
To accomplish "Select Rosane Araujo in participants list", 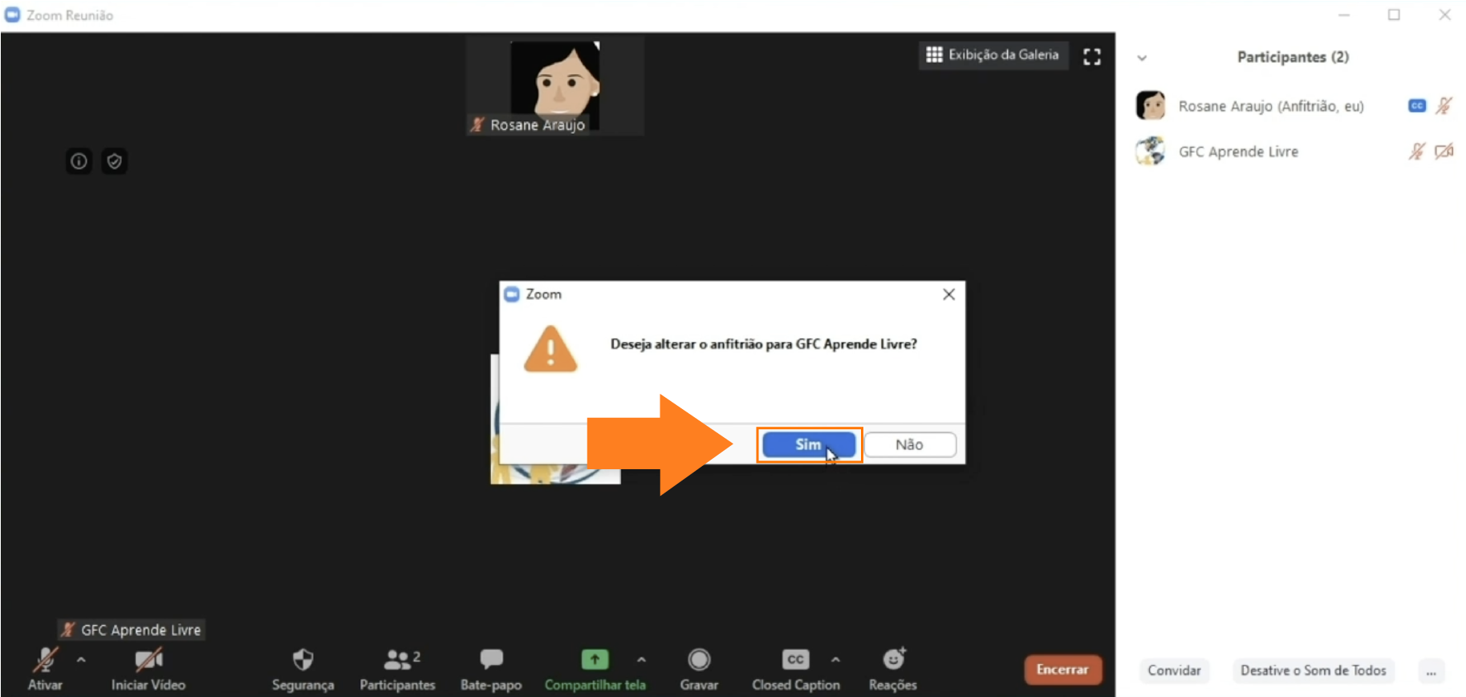I will [1292, 106].
